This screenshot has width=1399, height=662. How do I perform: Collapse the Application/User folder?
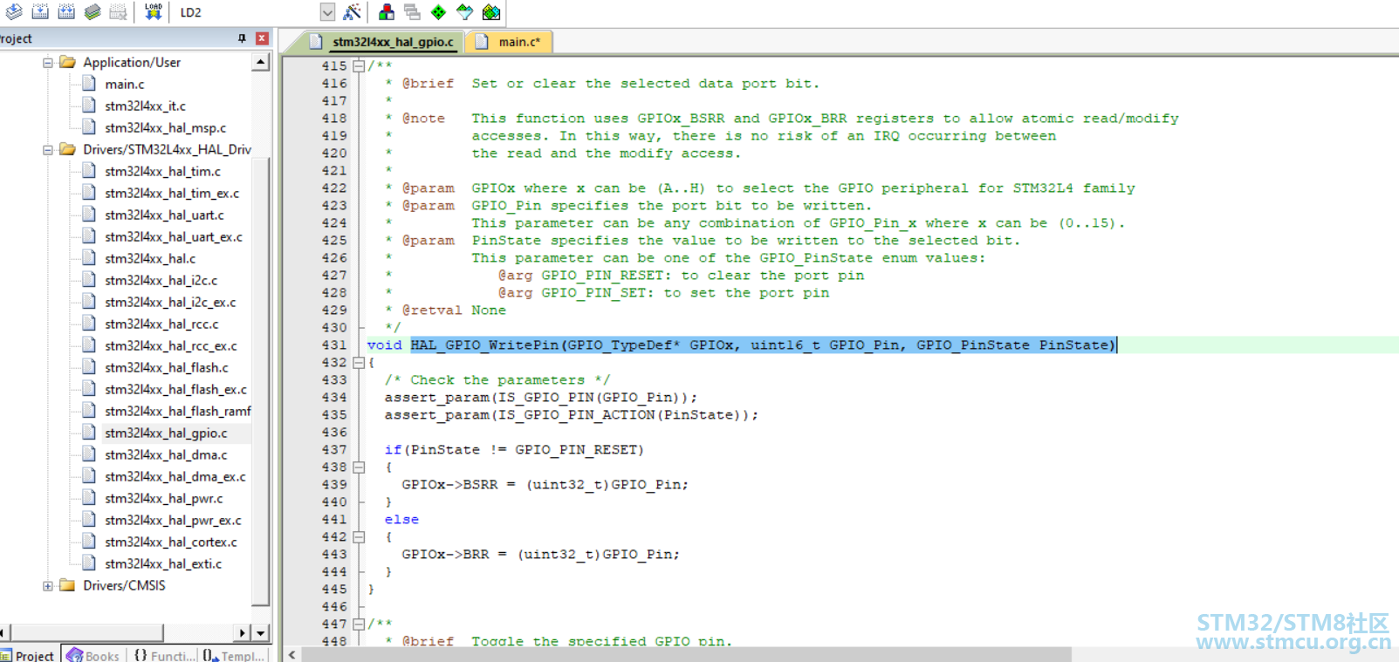click(x=48, y=63)
